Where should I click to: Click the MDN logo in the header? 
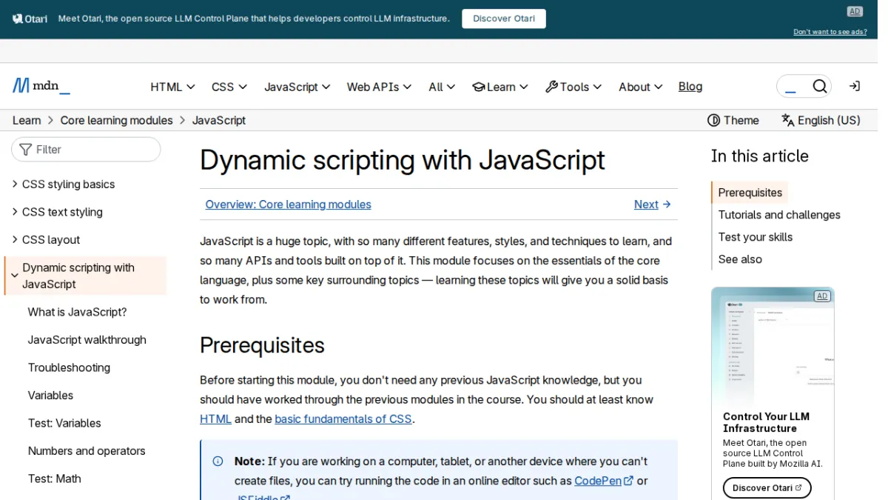(41, 86)
